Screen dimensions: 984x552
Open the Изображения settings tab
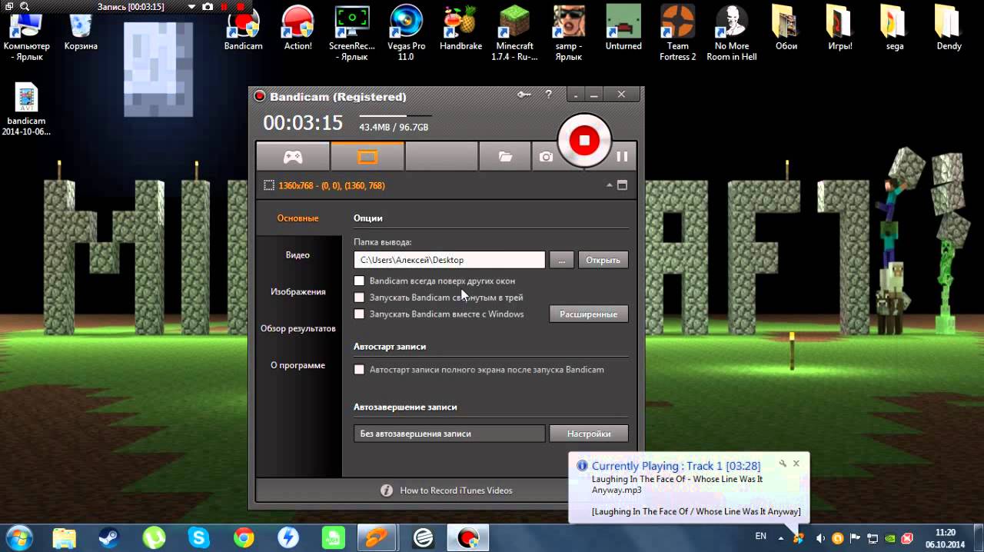click(x=298, y=292)
